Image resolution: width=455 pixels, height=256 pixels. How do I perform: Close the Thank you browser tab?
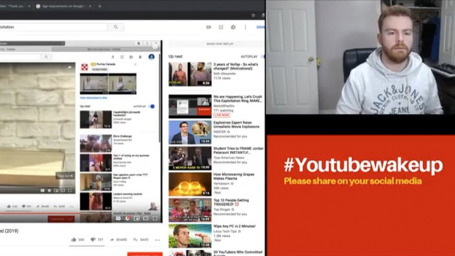click(29, 6)
